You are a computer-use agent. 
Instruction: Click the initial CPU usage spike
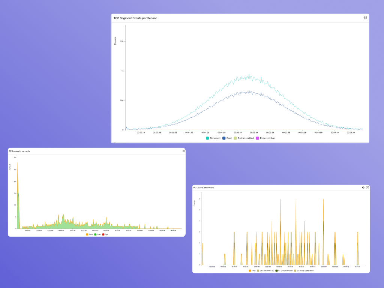point(18,196)
